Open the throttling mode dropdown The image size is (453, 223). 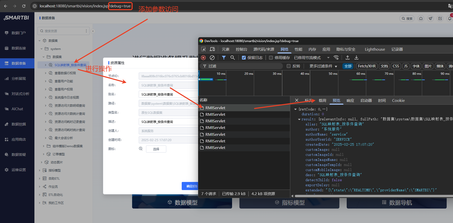pos(312,58)
